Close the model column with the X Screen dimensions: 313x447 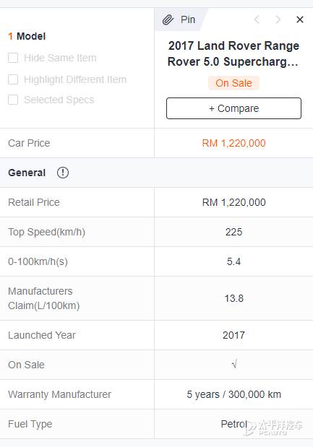coord(300,19)
